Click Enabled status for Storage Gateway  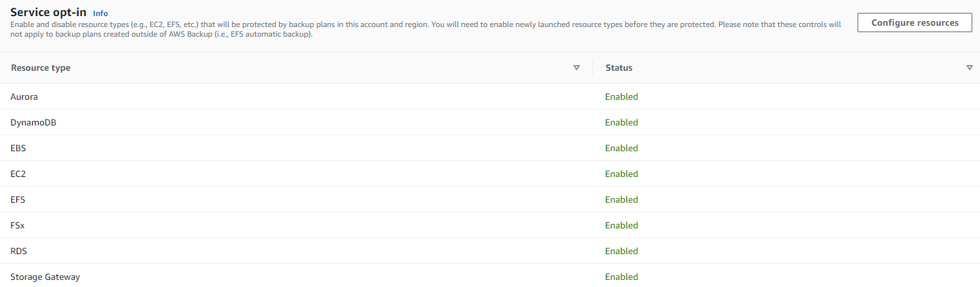coord(621,277)
